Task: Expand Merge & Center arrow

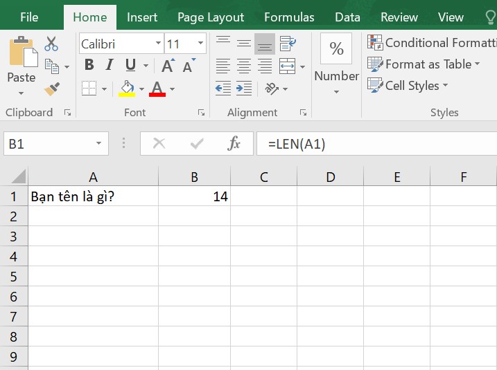Action: click(302, 66)
